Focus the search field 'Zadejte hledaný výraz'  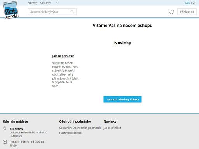[x=52, y=12]
